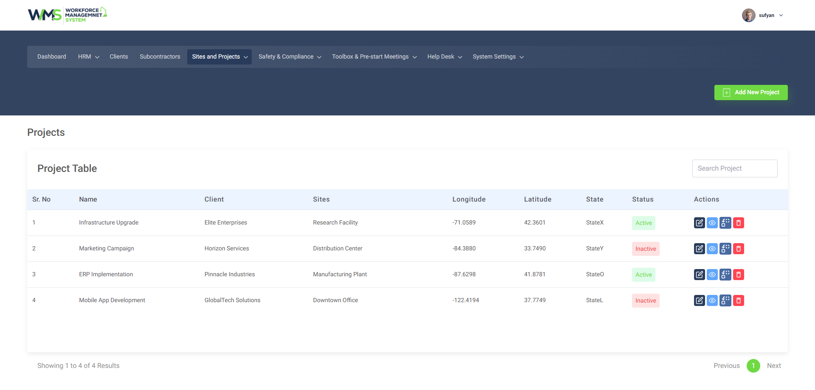Delete the Infrastructure Upgrade project
Viewport: 815px width, 390px height.
click(x=738, y=223)
